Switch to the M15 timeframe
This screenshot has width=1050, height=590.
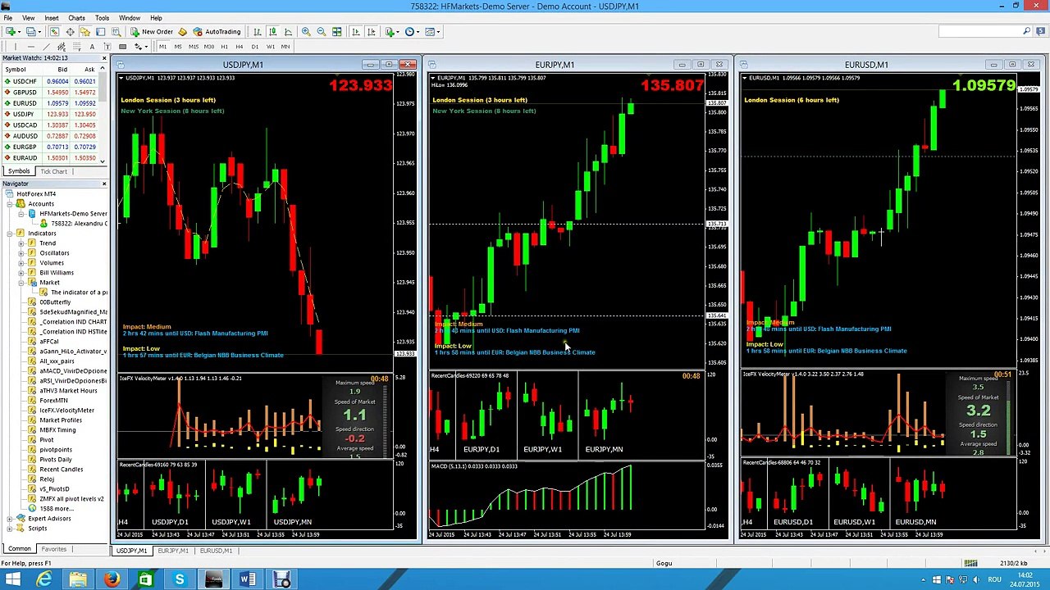(x=194, y=47)
